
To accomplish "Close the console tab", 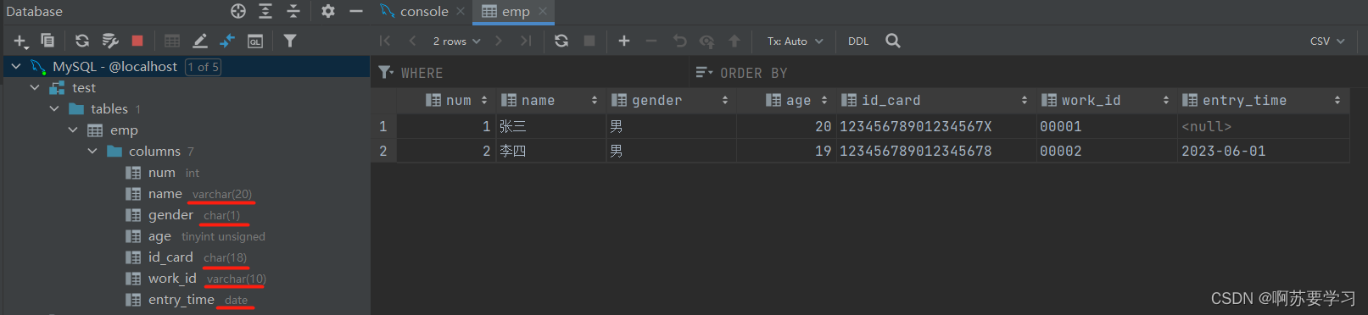I will point(461,11).
